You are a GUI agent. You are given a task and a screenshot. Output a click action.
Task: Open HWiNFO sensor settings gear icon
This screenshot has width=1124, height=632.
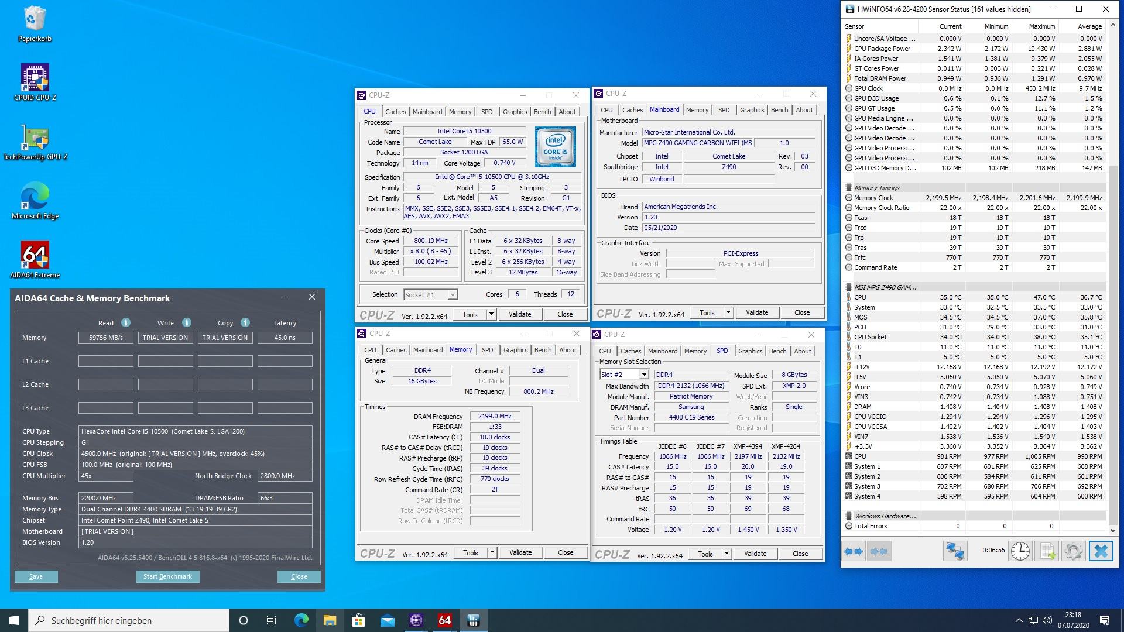pos(1074,551)
